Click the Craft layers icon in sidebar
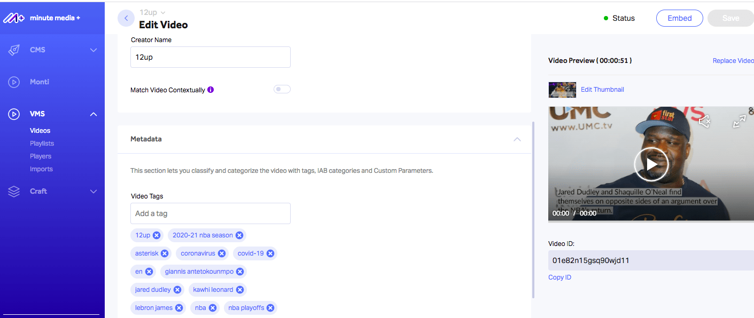 point(14,192)
